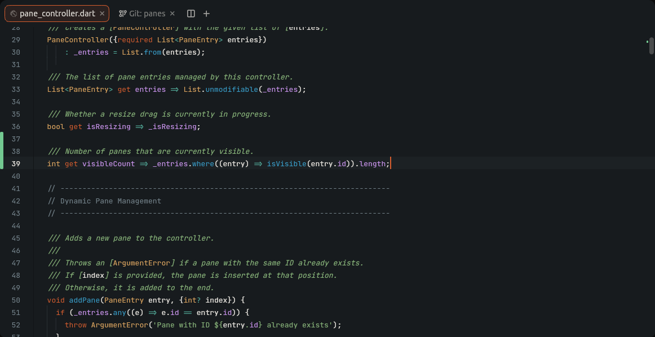Click 'The list of pane entries' comment
The height and width of the screenshot is (337, 655).
170,77
